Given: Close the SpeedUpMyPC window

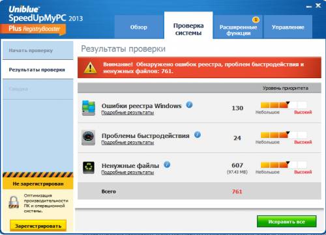Looking at the screenshot, I should point(318,6).
